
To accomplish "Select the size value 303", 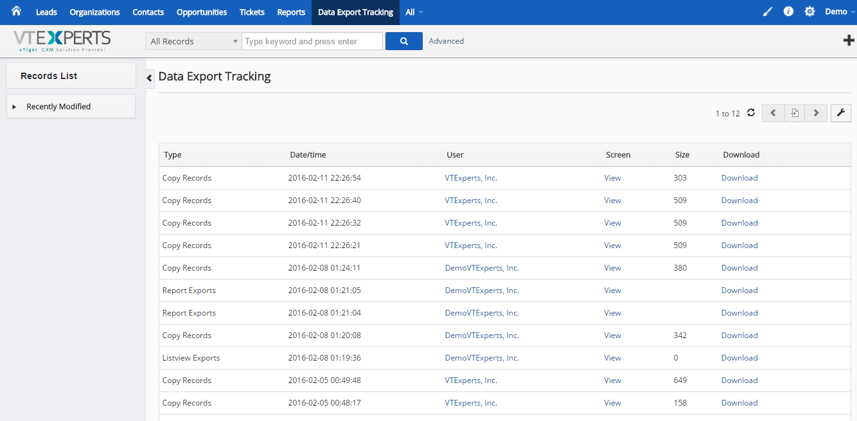I will point(680,178).
